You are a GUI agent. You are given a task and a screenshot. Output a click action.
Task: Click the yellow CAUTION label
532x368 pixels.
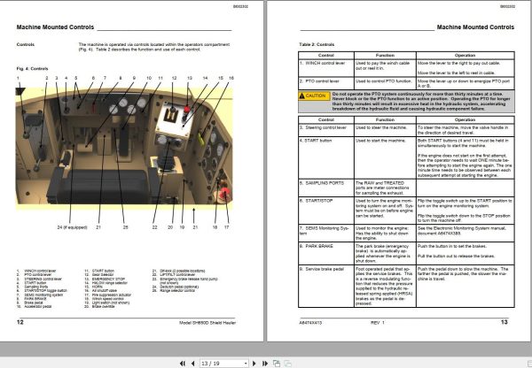click(x=314, y=96)
